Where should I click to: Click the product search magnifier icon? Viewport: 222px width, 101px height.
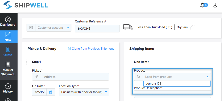point(139,77)
